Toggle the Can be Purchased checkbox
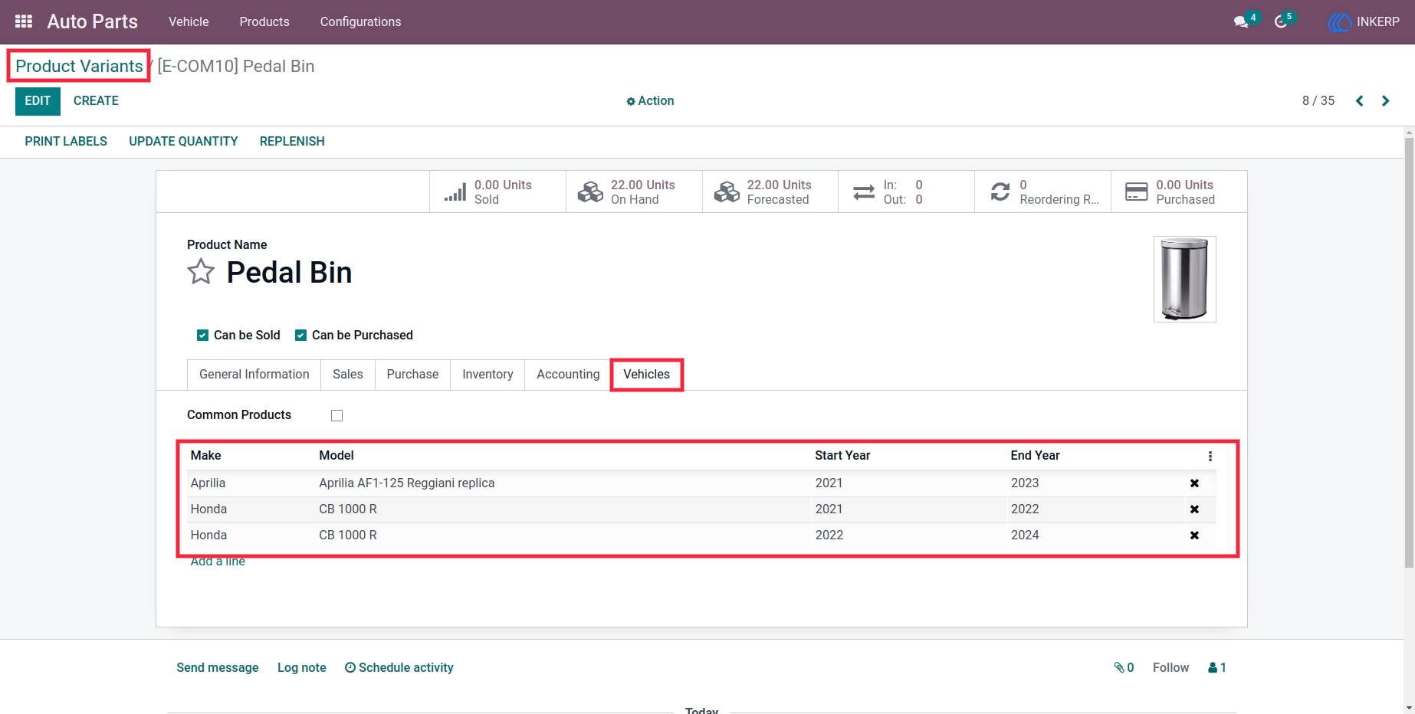The height and width of the screenshot is (714, 1415). point(300,335)
